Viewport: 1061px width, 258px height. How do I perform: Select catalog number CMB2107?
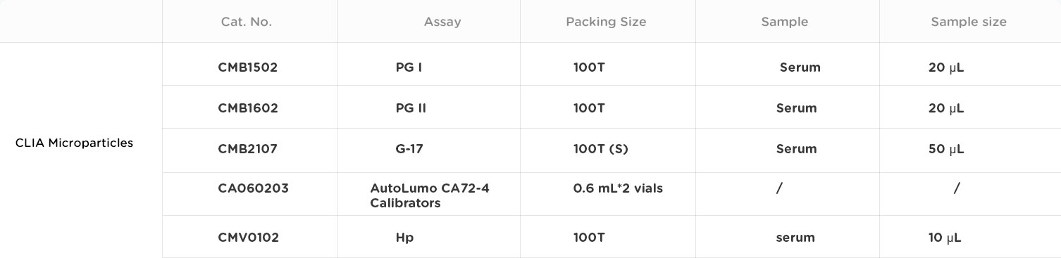click(x=248, y=149)
